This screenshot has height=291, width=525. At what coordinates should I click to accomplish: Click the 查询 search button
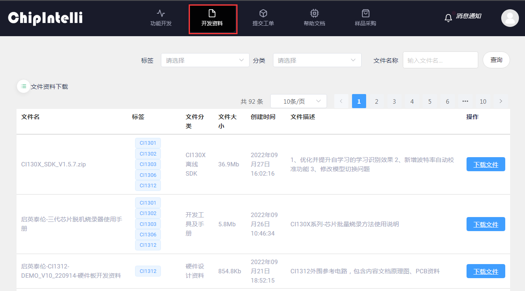(x=496, y=60)
